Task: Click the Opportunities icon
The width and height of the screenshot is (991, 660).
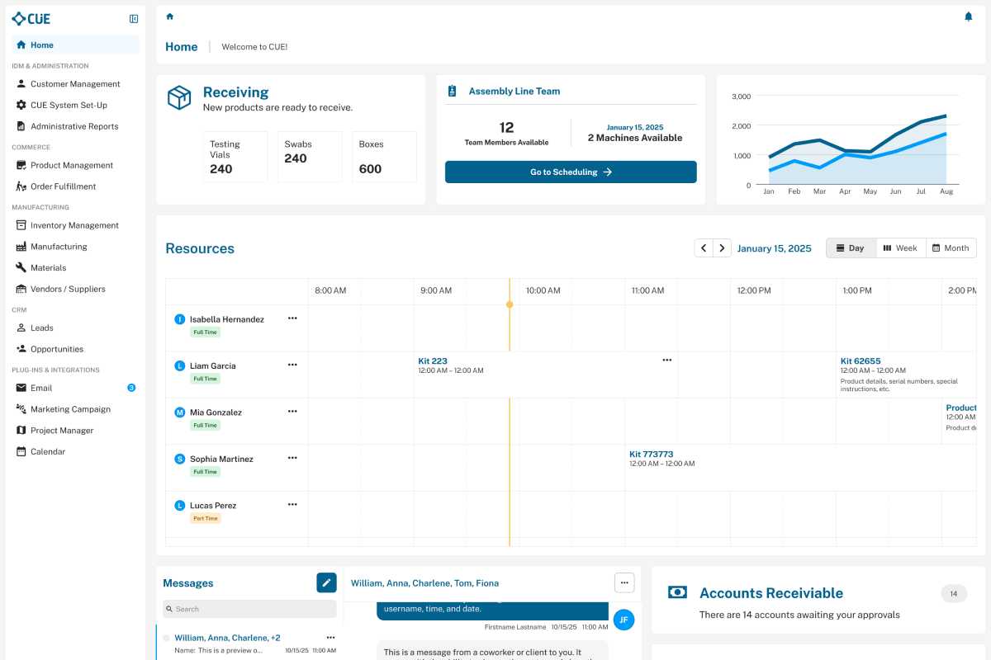Action: pyautogui.click(x=21, y=349)
